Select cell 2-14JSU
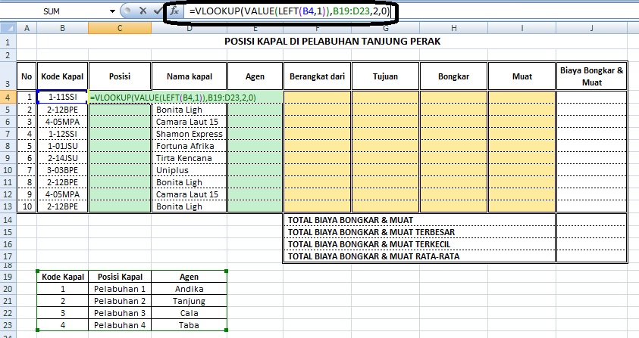This screenshot has height=338, width=639. pos(62,158)
